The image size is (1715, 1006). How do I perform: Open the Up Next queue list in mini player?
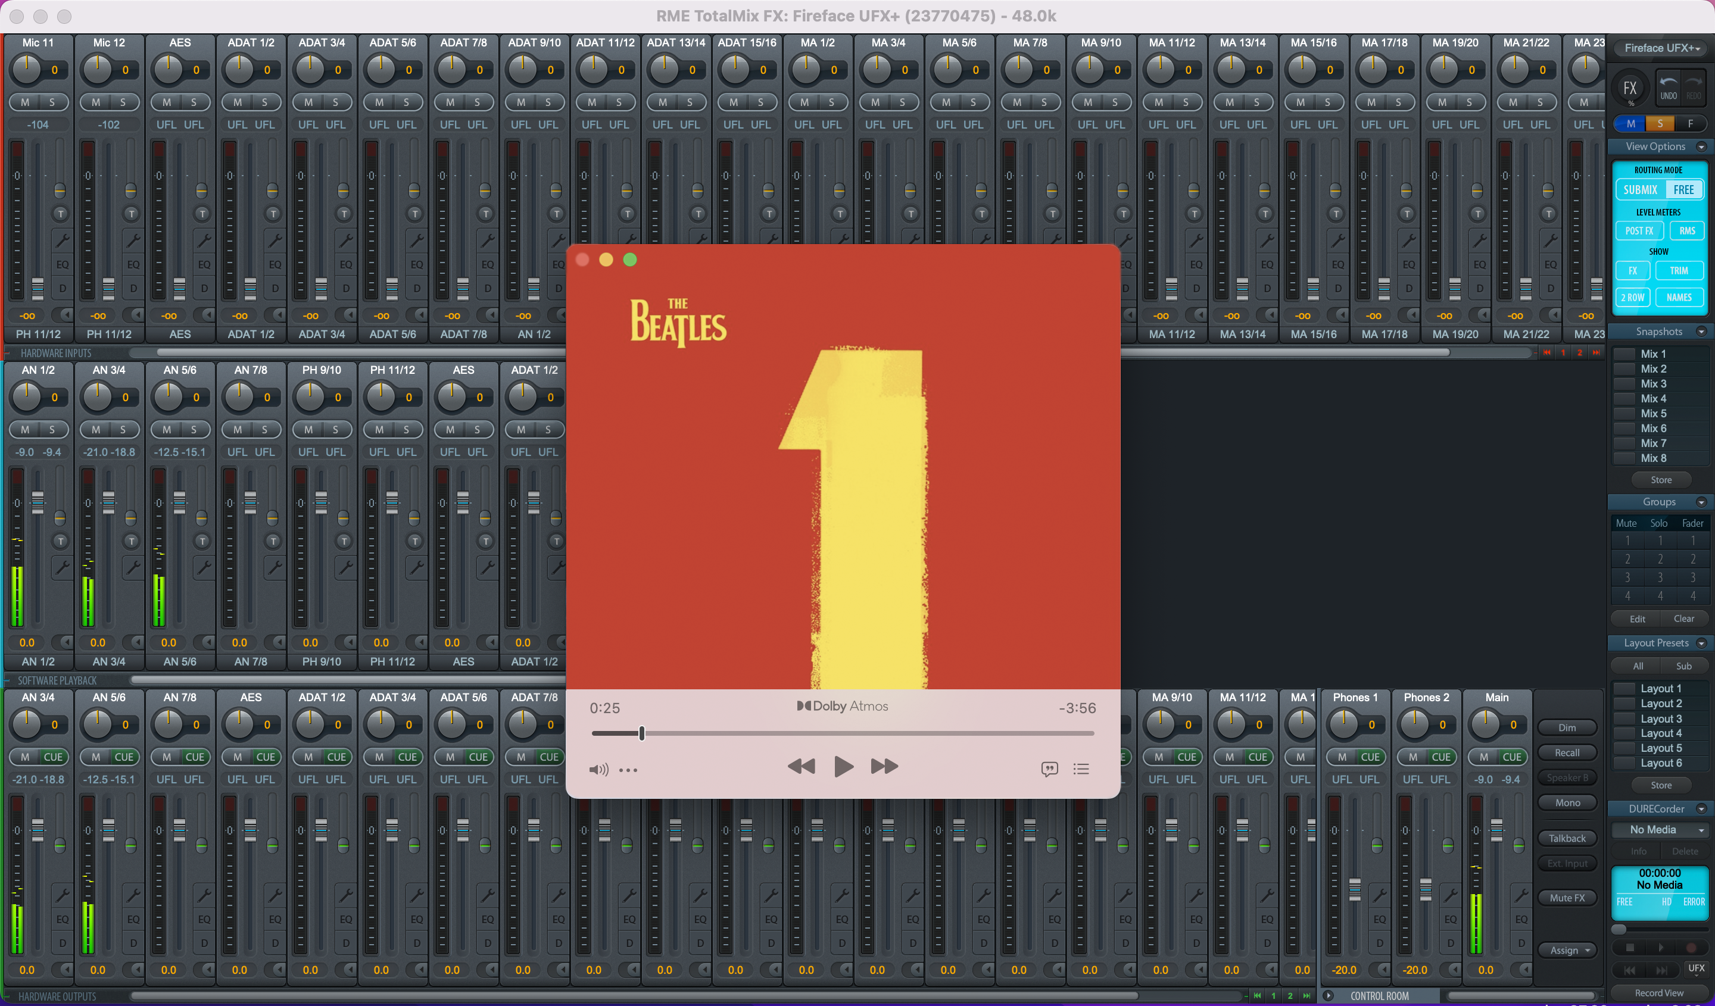(1081, 769)
